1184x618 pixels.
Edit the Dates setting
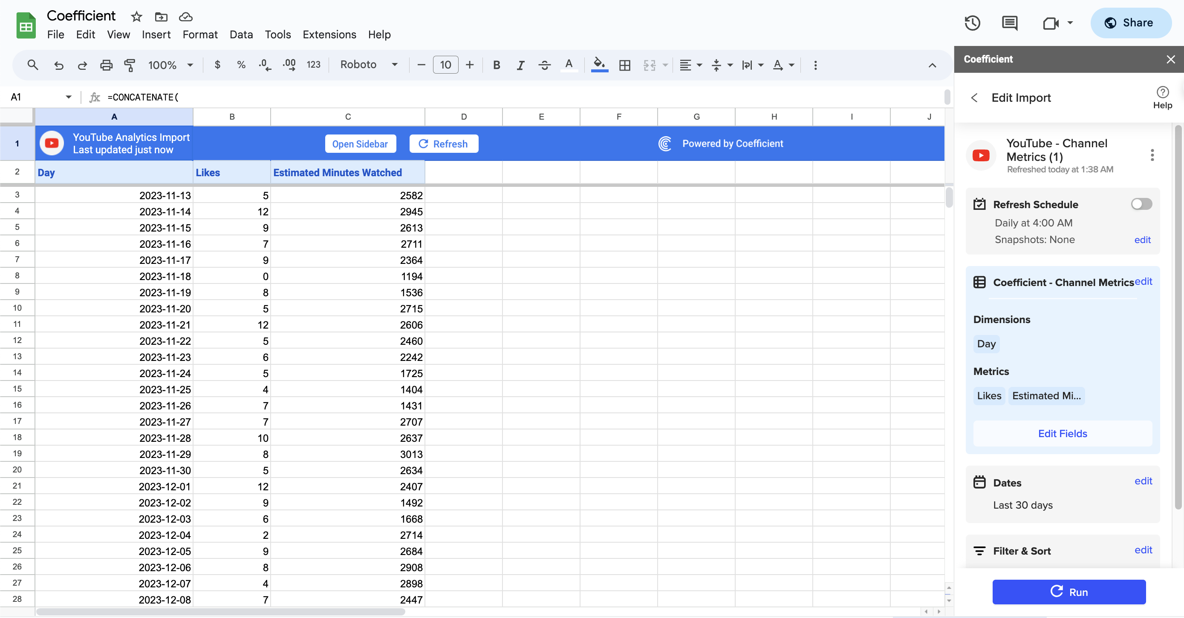coord(1143,481)
